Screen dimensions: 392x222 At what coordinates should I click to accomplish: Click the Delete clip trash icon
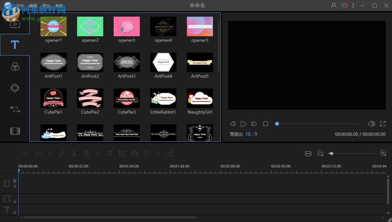[x=86, y=153]
